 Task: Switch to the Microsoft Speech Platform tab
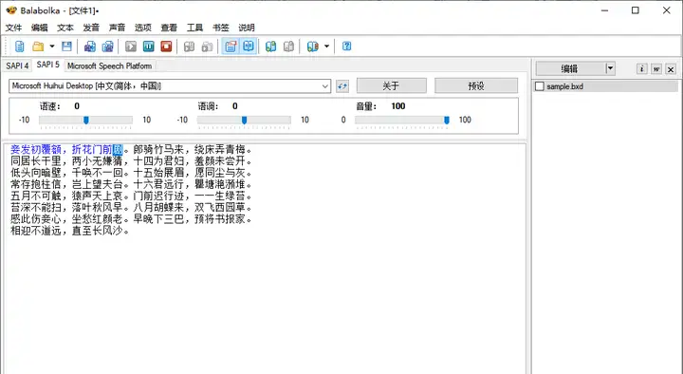tap(109, 65)
